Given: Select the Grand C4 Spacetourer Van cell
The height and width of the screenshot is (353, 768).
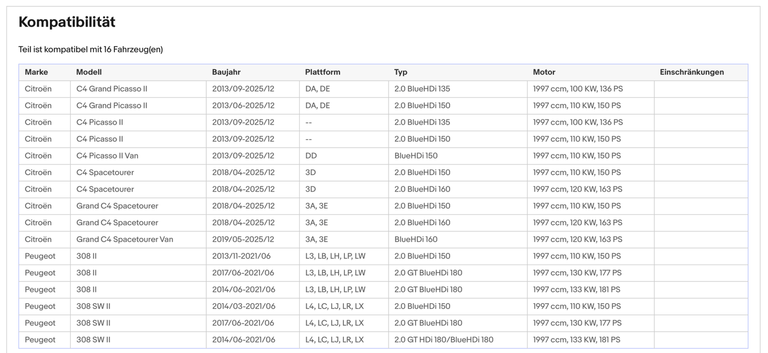Looking at the screenshot, I should tap(124, 239).
